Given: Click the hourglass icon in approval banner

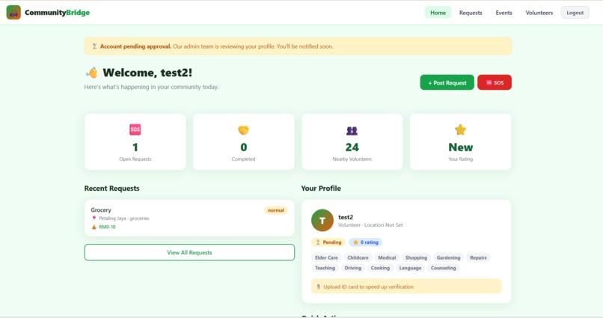Looking at the screenshot, I should 94,46.
